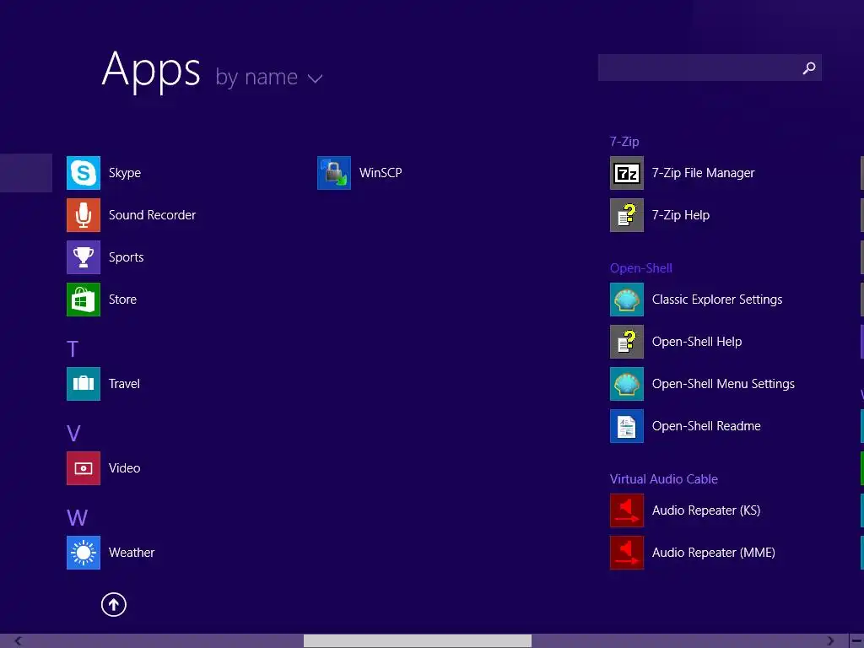Click the 'Skype' label text
Viewport: 864px width, 648px height.
point(125,173)
